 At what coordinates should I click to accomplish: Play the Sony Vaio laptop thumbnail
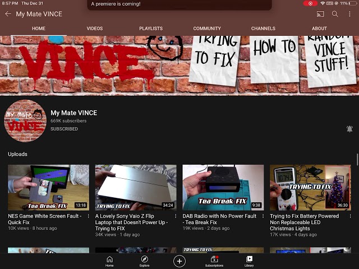point(136,188)
